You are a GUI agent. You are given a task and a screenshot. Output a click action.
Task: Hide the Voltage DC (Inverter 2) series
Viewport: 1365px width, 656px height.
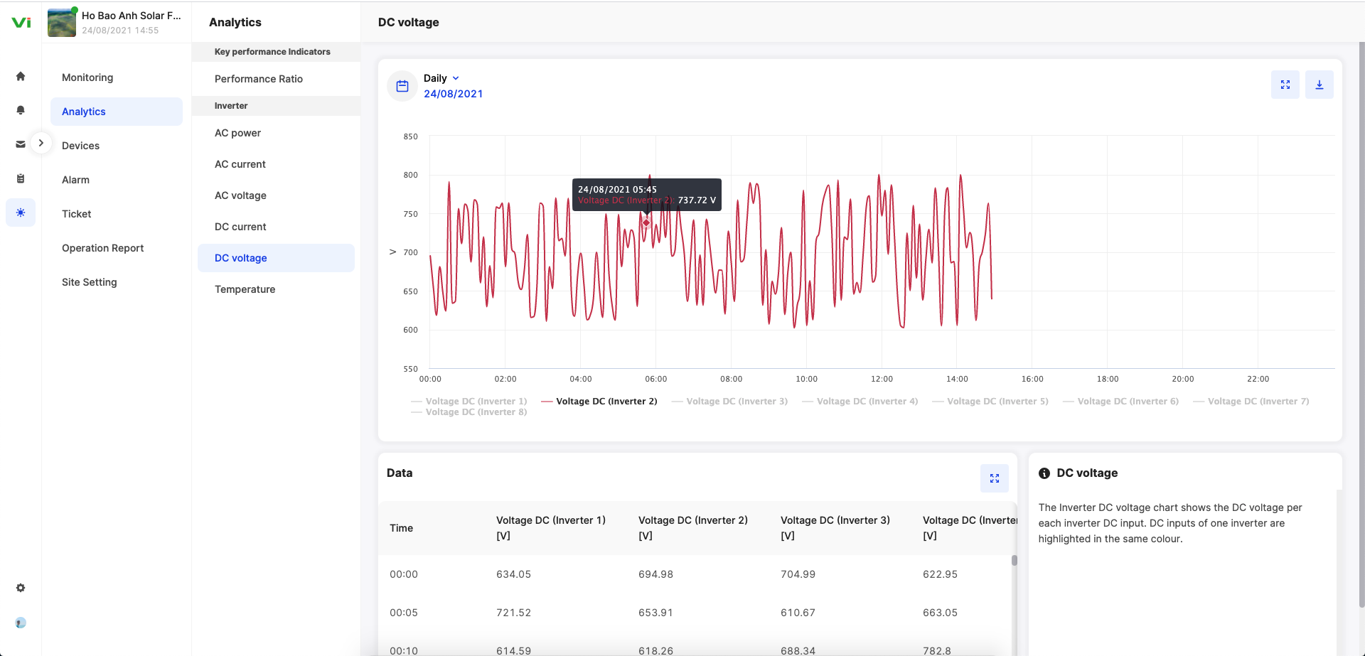tap(606, 402)
